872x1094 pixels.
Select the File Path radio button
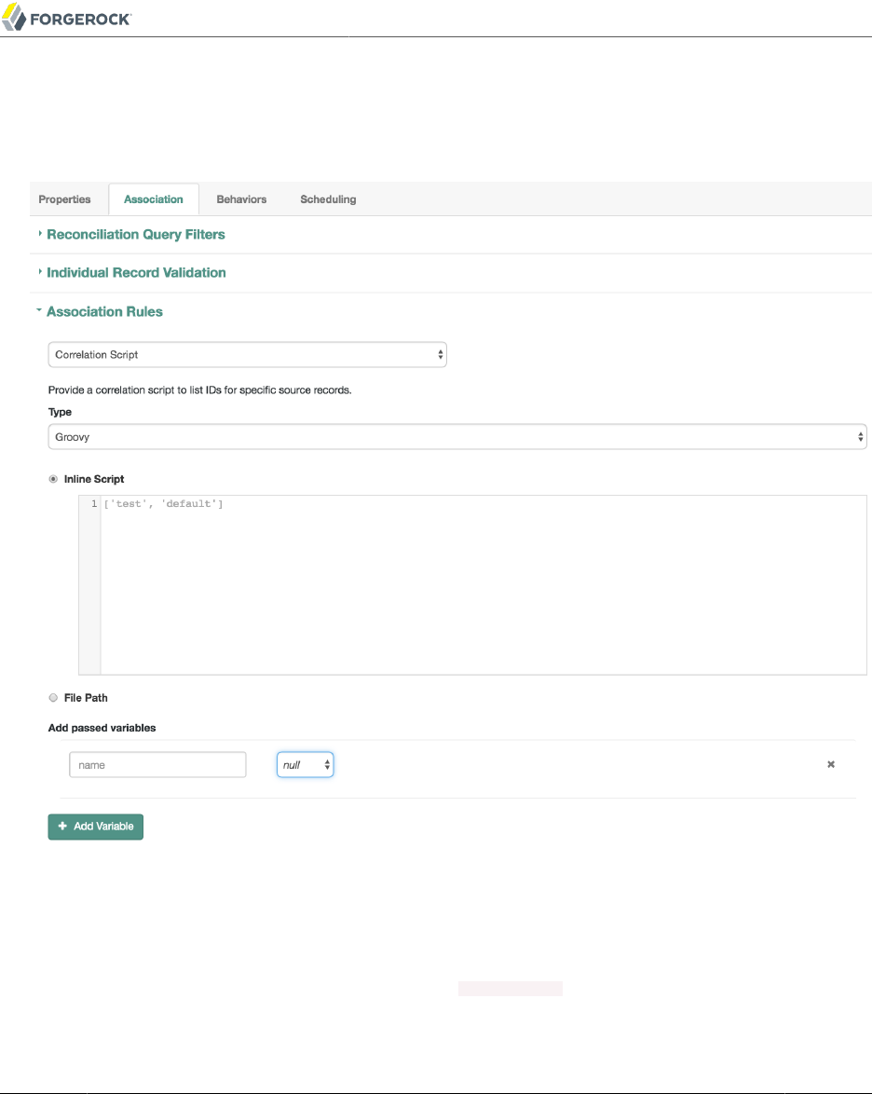53,698
